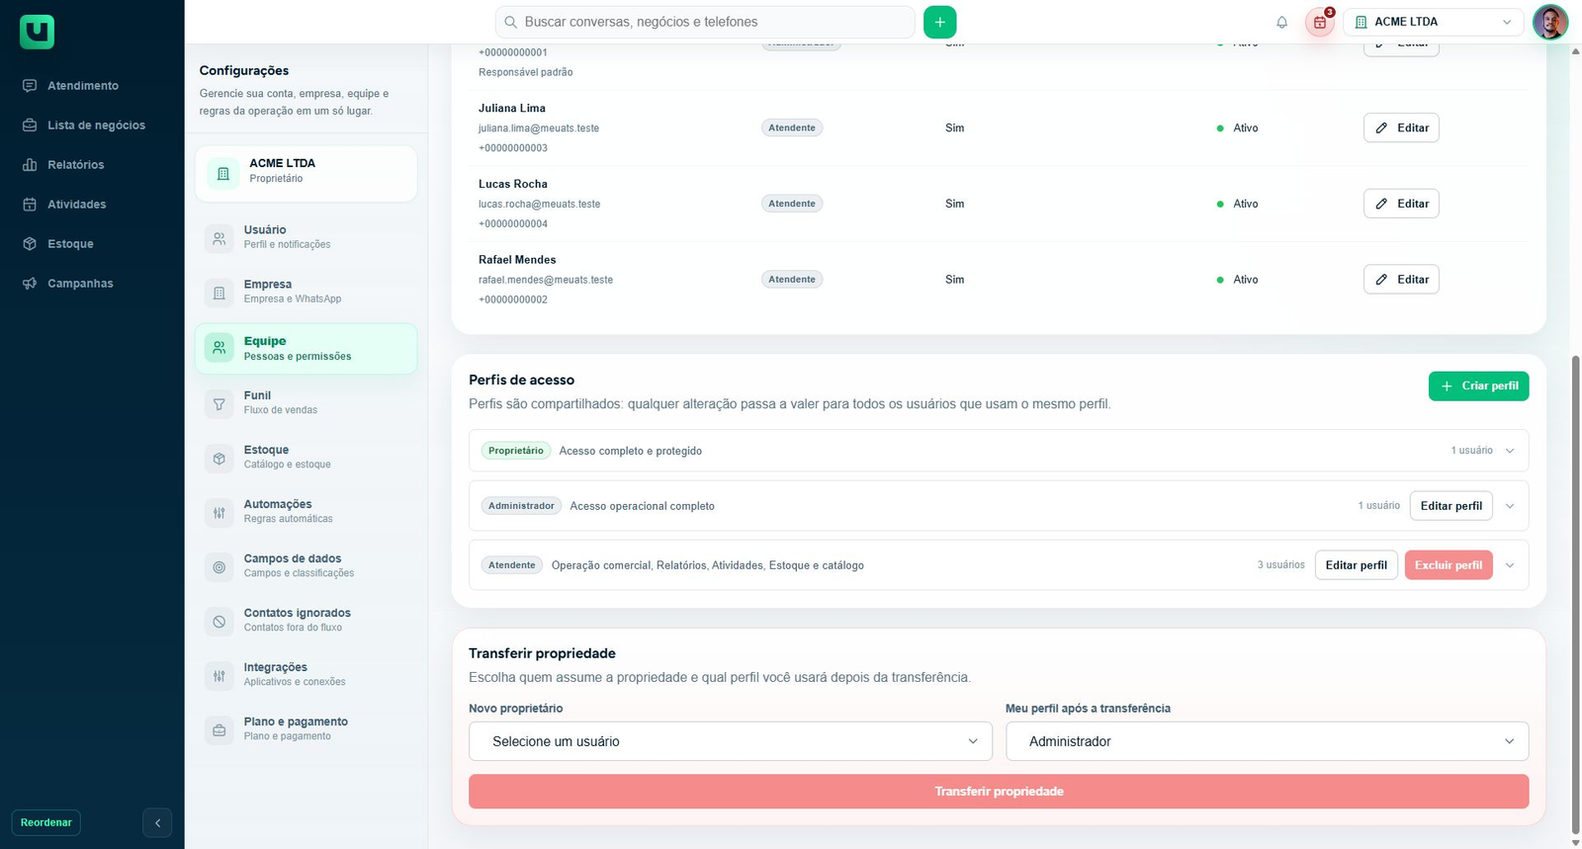The image size is (1582, 849).
Task: Click the Estoque cube icon in main sidebar
Action: coord(30,244)
